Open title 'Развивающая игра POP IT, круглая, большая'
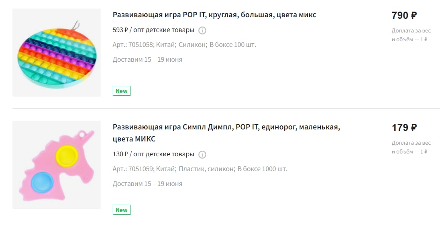The image size is (440, 226). tap(214, 15)
